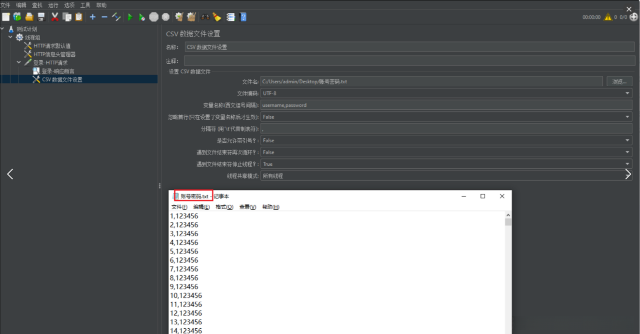Screen dimensions: 640x334
Task: Select 测试计划 in the tree
Action: click(x=26, y=29)
